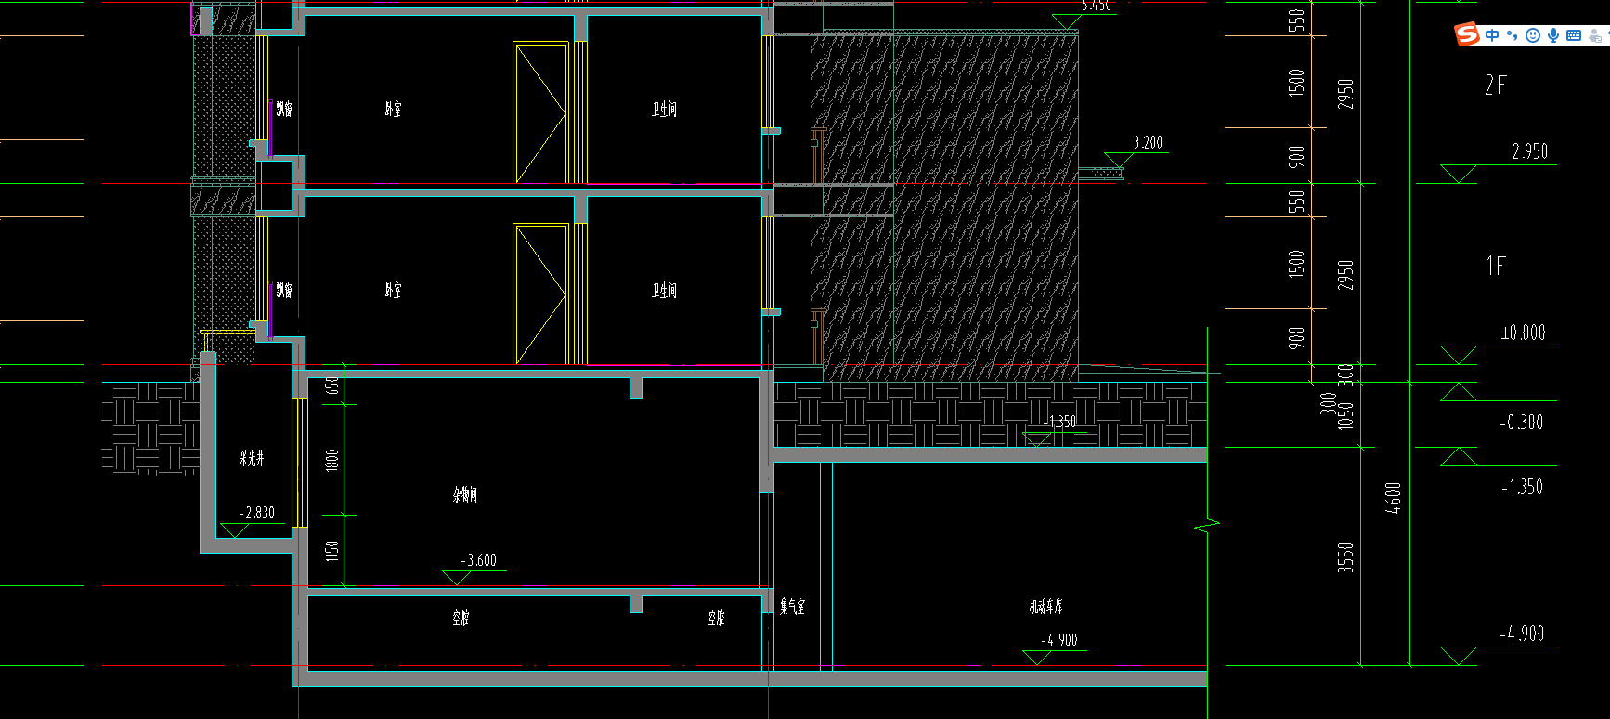Click the Sogou input method logo

tap(1467, 34)
